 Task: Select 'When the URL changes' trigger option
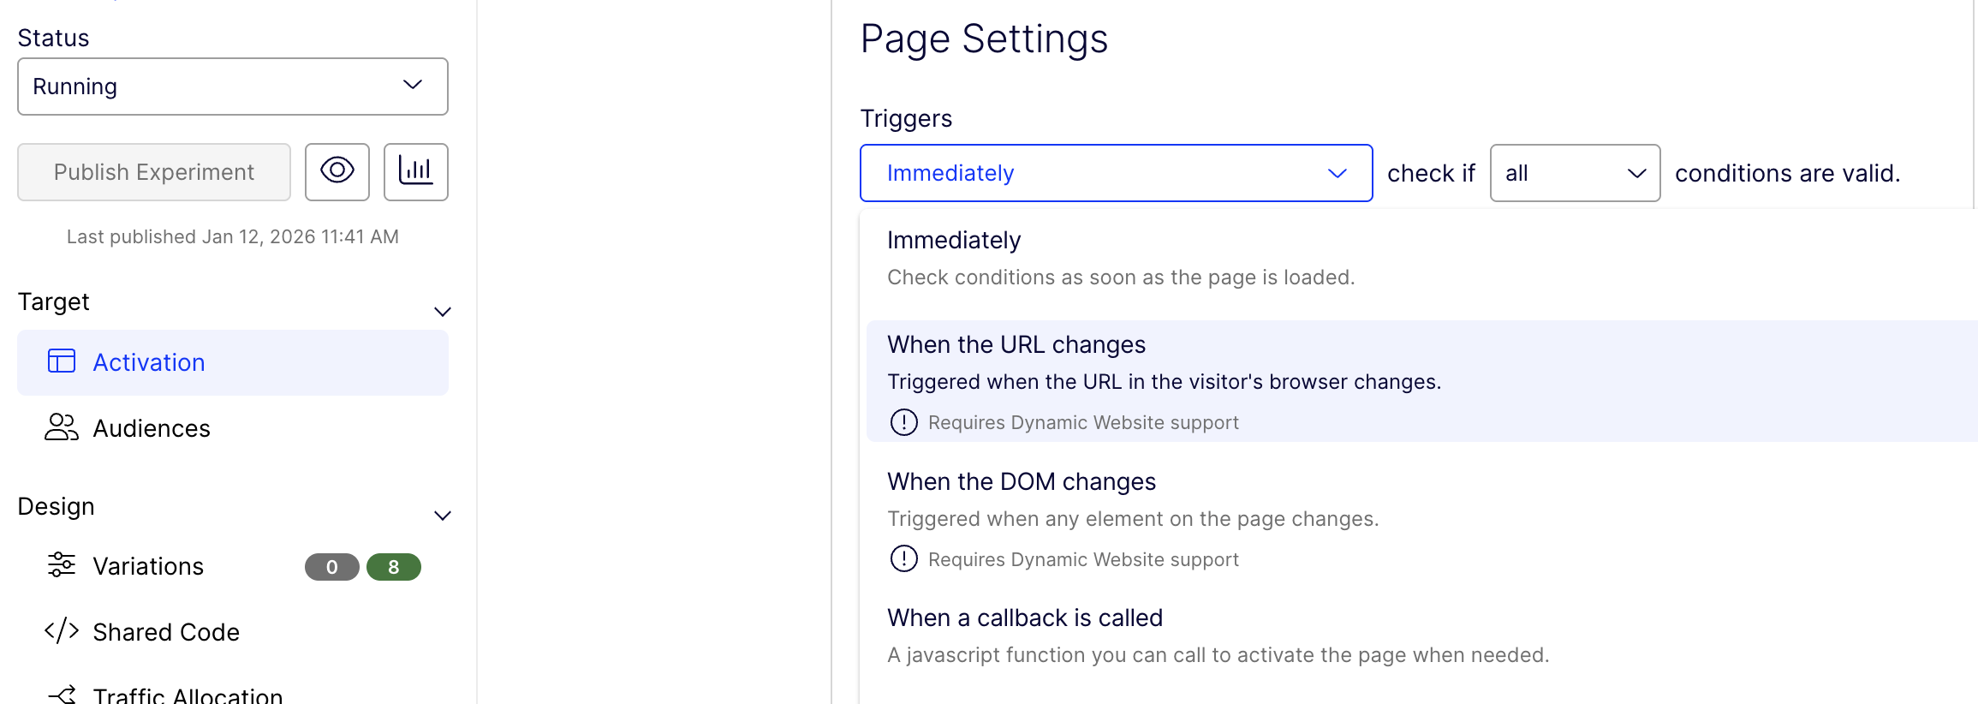(1016, 345)
